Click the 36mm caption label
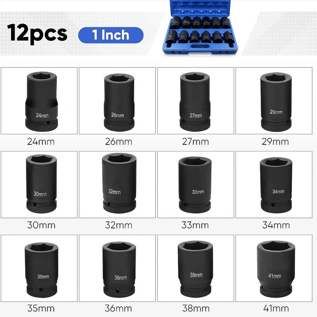Image resolution: width=317 pixels, height=317 pixels. click(x=118, y=308)
